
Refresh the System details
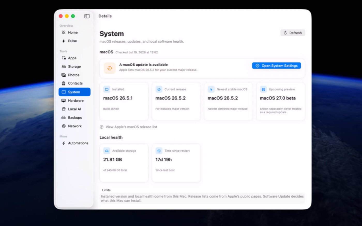[x=293, y=33]
